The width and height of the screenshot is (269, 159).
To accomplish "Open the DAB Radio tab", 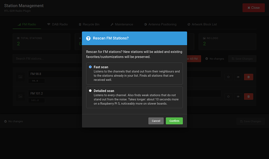I will pos(57,24).
